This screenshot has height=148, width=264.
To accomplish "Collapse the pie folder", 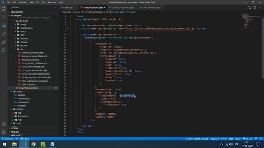I will pos(22,49).
